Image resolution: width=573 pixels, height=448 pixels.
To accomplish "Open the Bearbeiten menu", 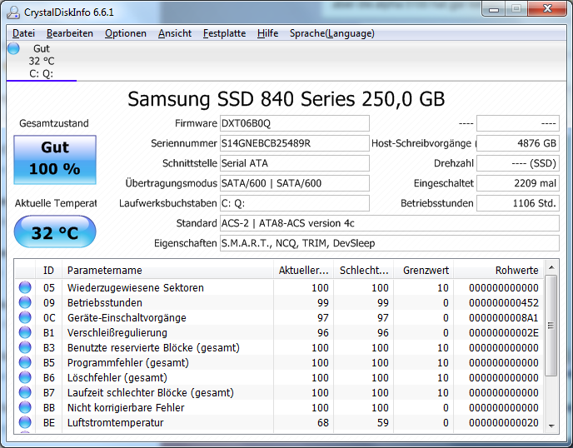I will 70,33.
